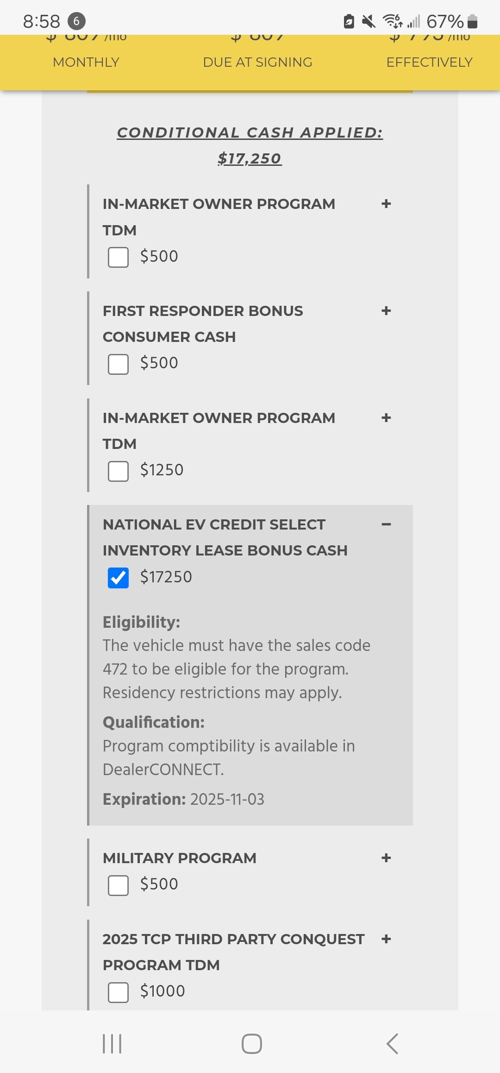Image resolution: width=500 pixels, height=1073 pixels.
Task: Expand the Military Program details
Action: click(x=386, y=858)
